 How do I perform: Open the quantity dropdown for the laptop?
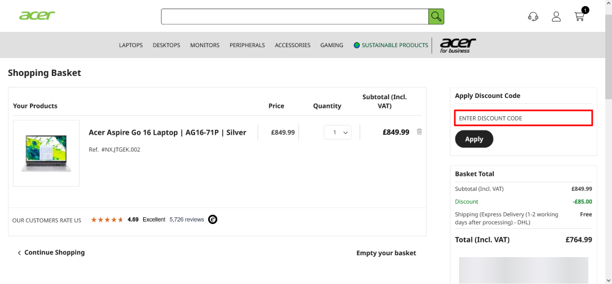point(338,132)
